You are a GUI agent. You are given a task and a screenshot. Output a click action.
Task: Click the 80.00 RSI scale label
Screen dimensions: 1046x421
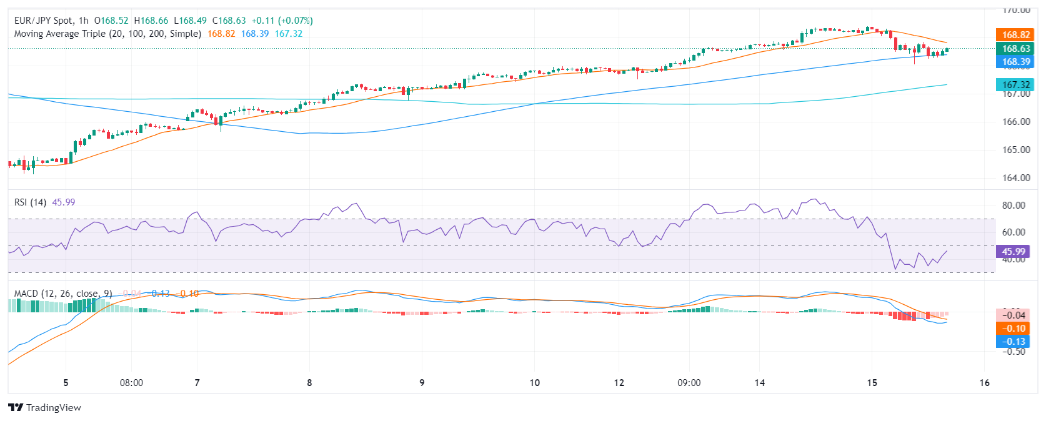click(x=1014, y=206)
